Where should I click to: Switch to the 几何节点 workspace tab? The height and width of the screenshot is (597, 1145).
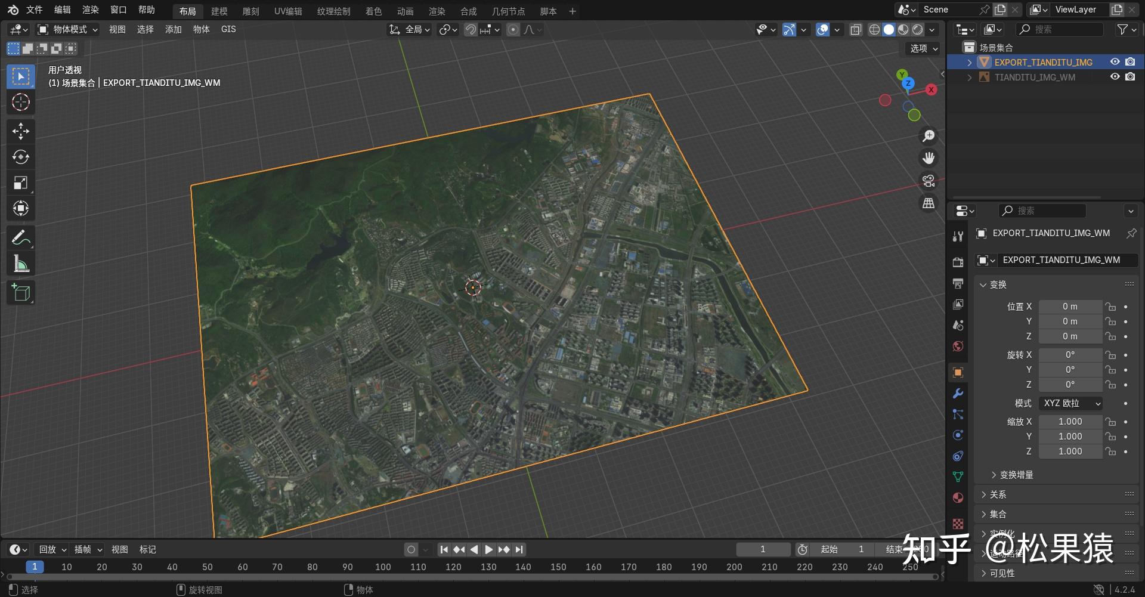tap(507, 10)
